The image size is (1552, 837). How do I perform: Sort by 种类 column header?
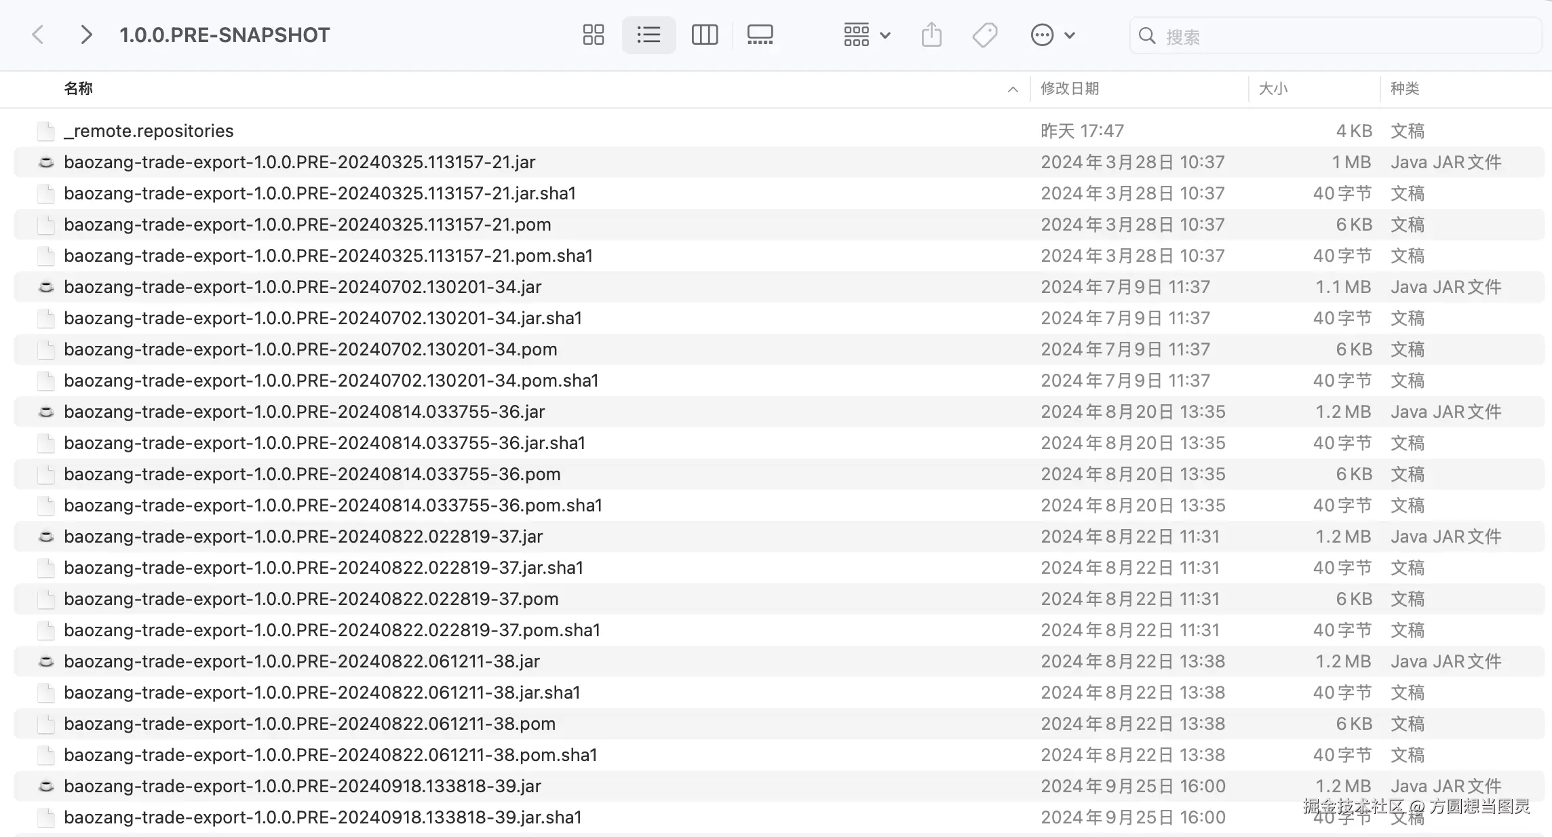coord(1404,88)
